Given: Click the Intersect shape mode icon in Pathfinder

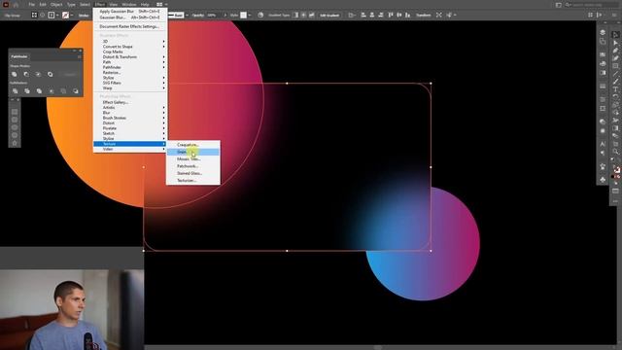Looking at the screenshot, I should pyautogui.click(x=38, y=74).
